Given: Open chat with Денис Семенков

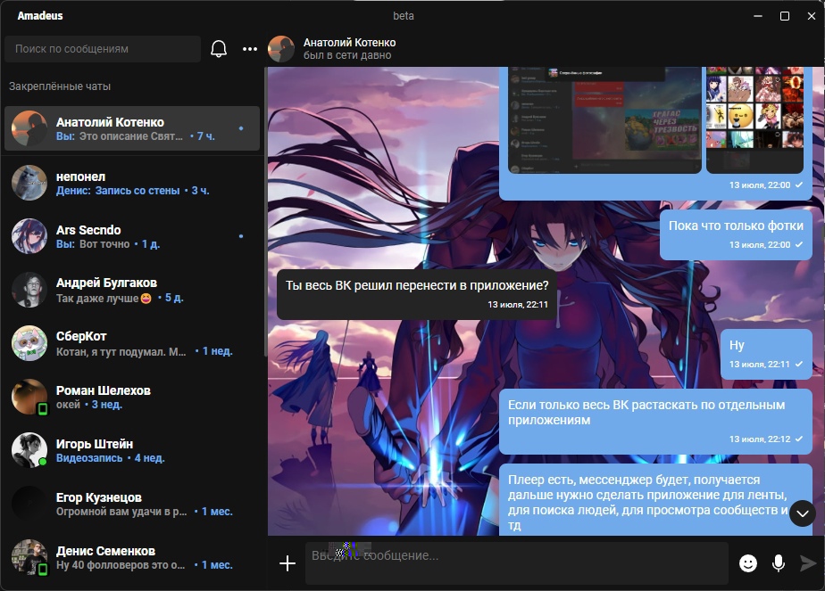Looking at the screenshot, I should [132, 557].
